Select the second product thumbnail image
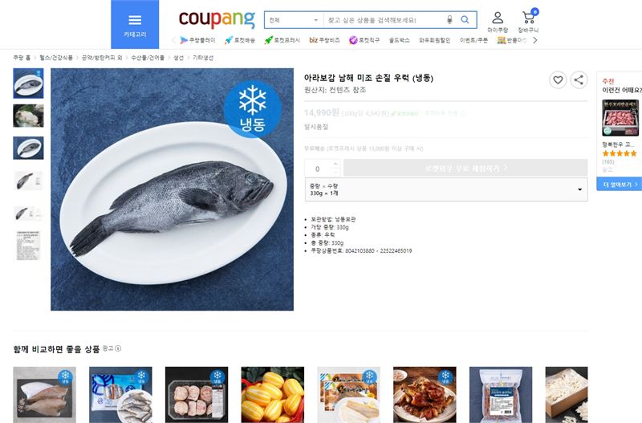The image size is (642, 423). coord(28,116)
